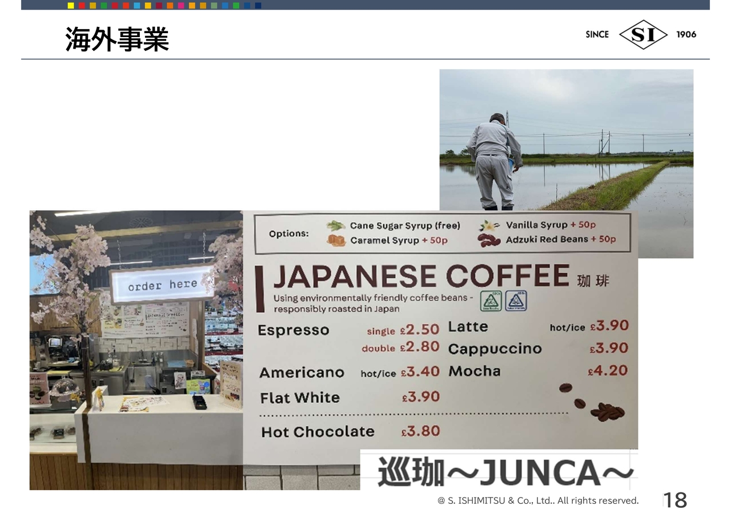Click the 海外事業 slide title
Image resolution: width=731 pixels, height=517 pixels.
pos(117,39)
